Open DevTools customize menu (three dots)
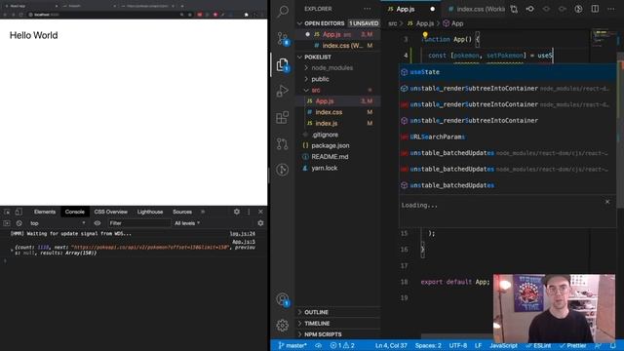The width and height of the screenshot is (624, 351). pos(249,212)
